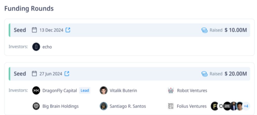
Task: Open the Folius Ventures investor link
Action: pos(192,106)
